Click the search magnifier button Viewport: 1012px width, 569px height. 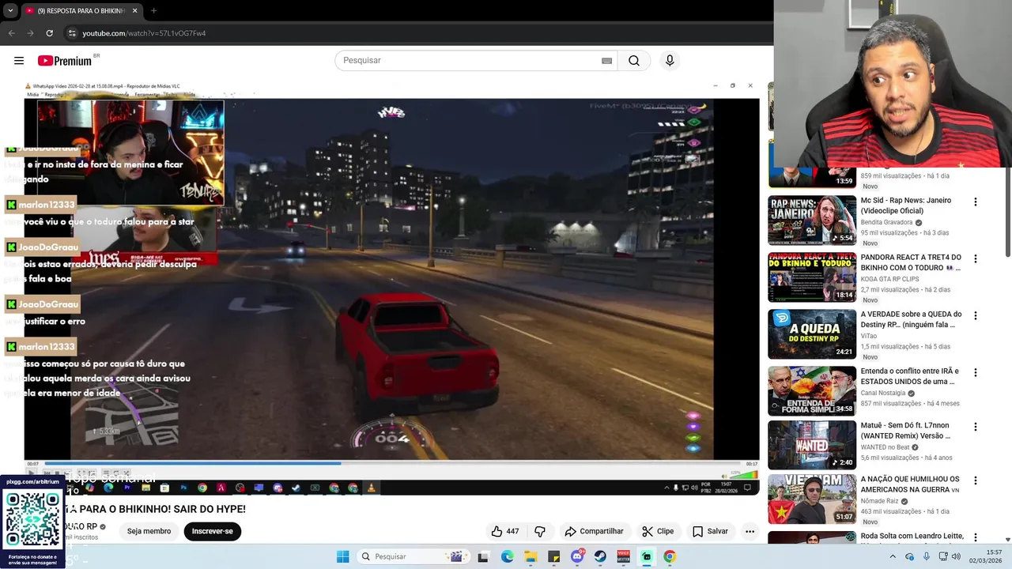pyautogui.click(x=634, y=61)
